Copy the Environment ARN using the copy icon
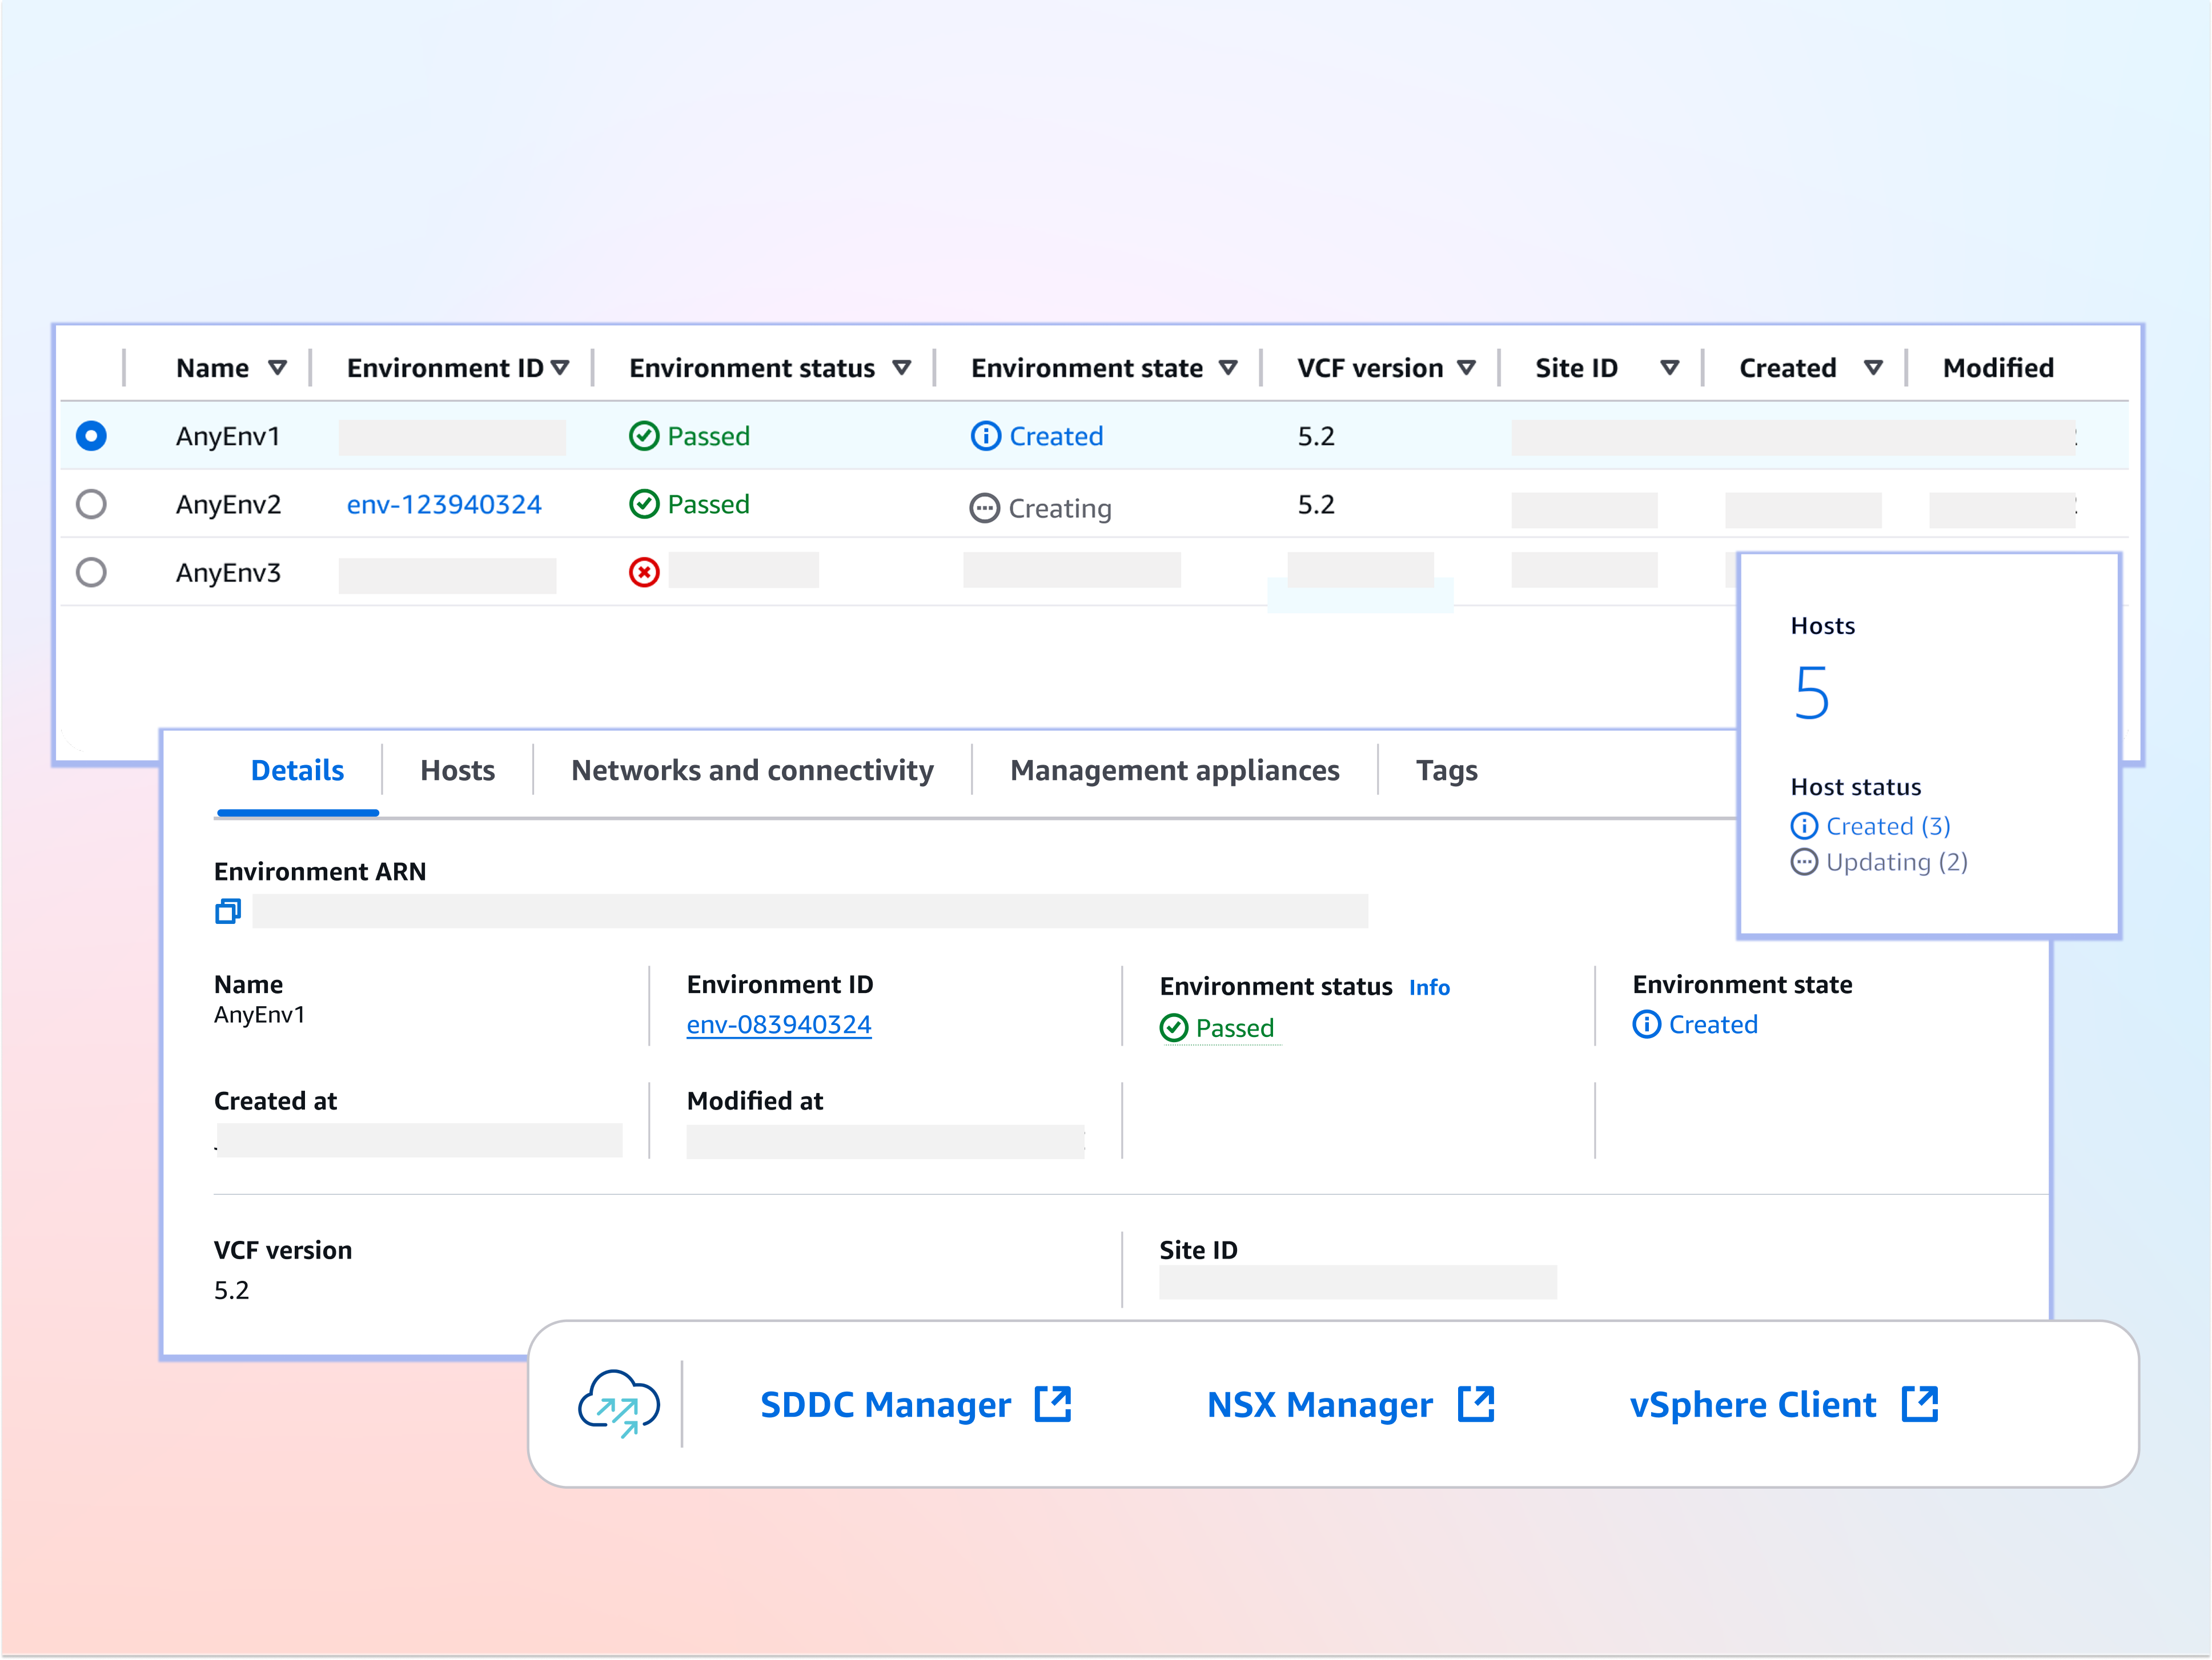 [228, 911]
